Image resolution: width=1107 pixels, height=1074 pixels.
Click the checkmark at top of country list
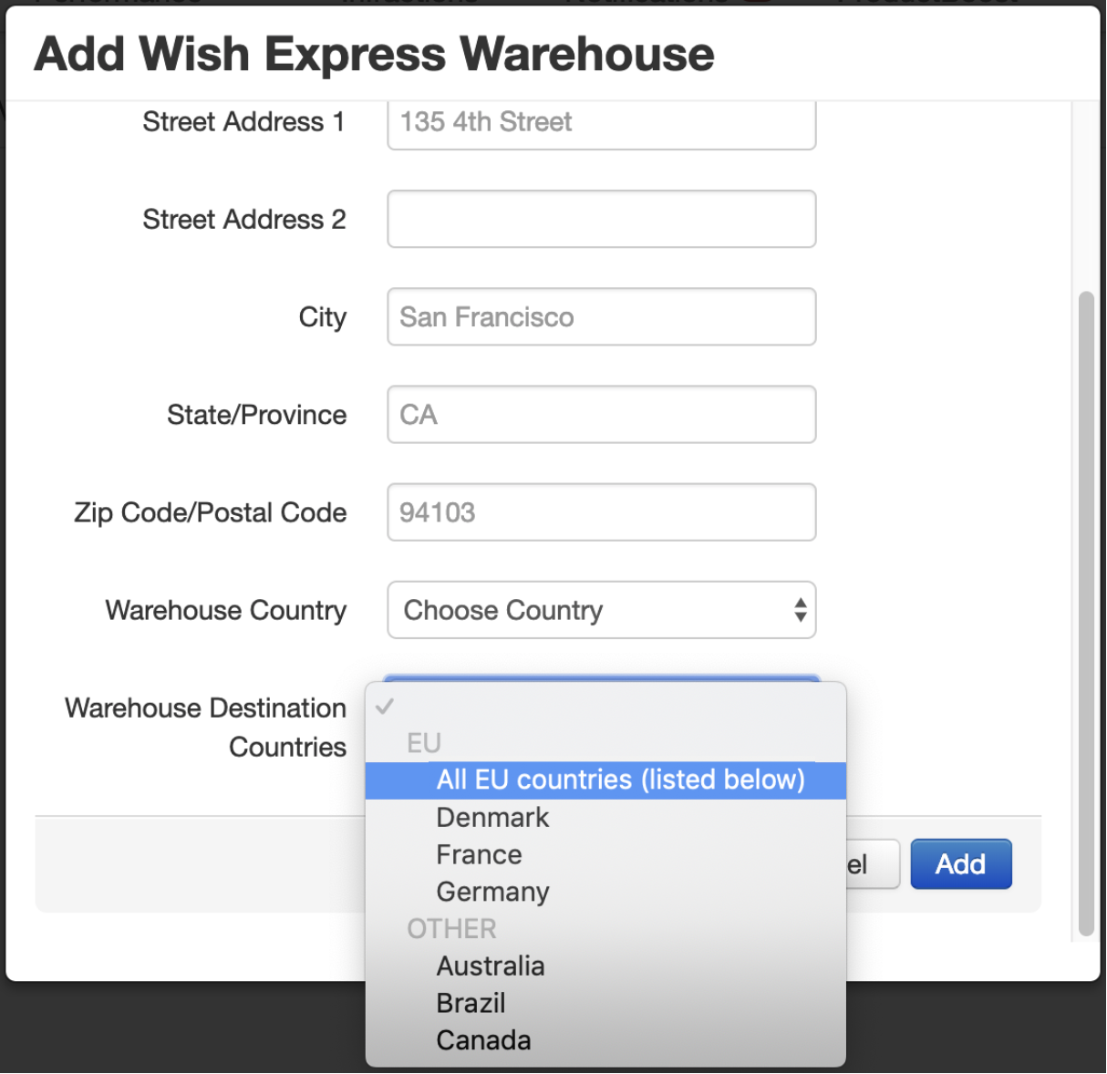click(x=387, y=705)
